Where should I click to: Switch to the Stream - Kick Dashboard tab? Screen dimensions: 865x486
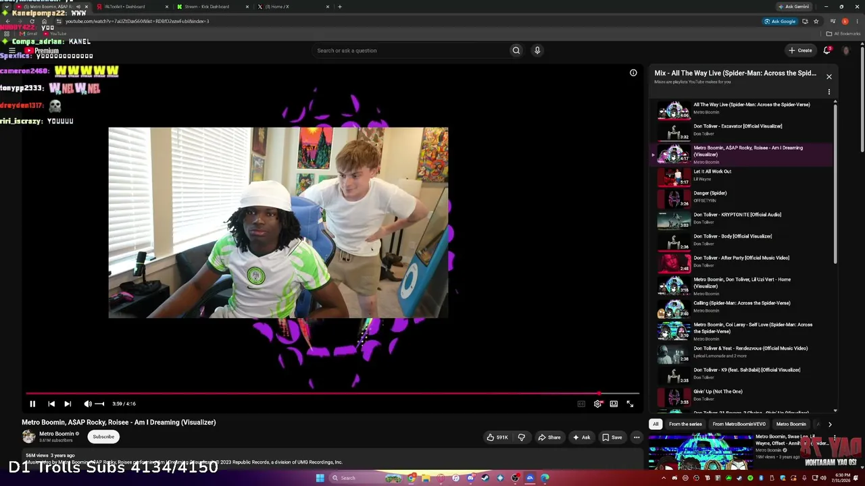click(x=213, y=7)
